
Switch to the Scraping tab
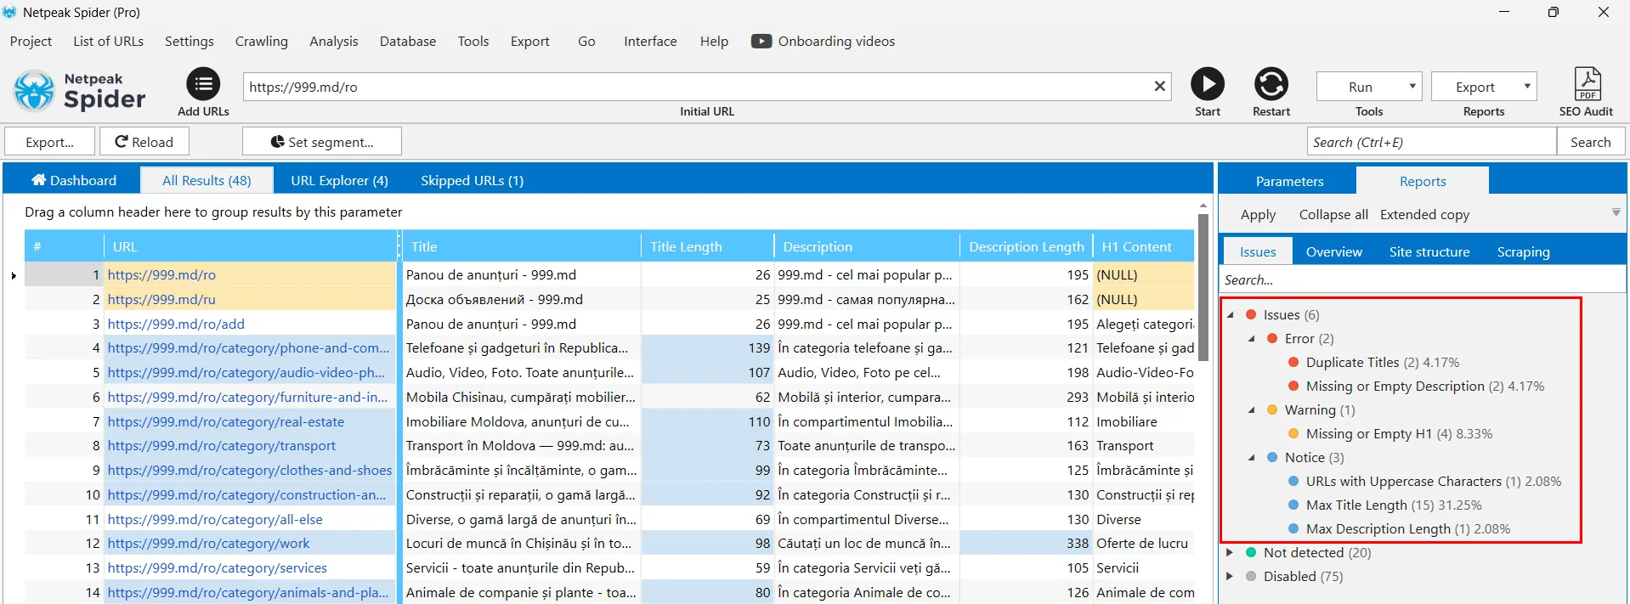[1523, 251]
